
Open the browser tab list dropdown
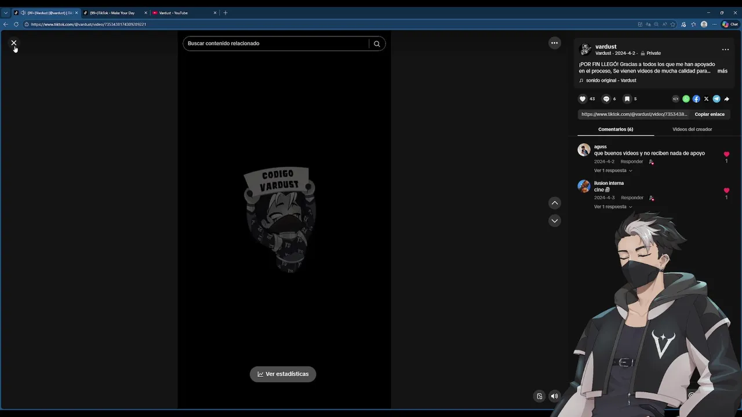[6, 13]
